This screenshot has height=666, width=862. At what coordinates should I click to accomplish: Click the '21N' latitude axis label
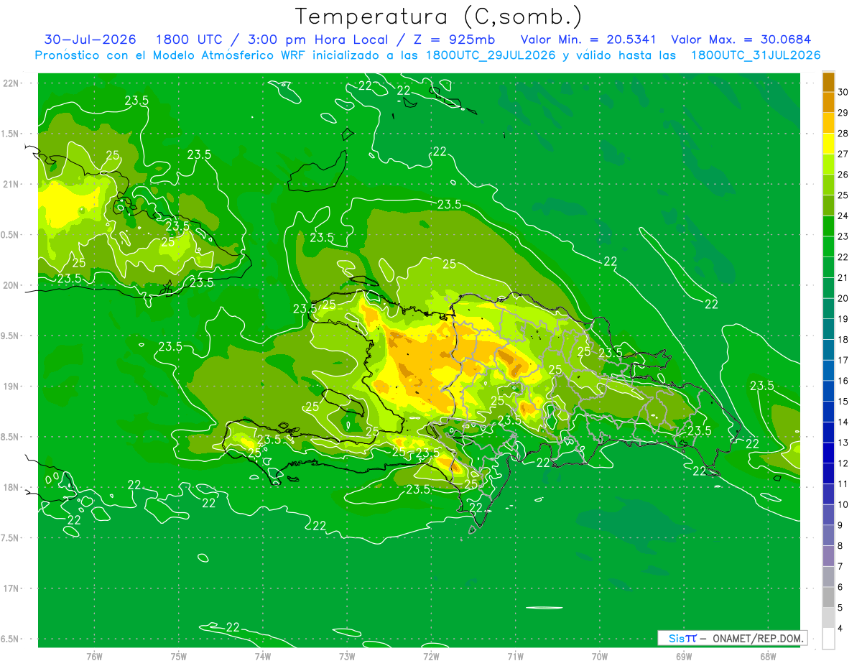coord(12,185)
